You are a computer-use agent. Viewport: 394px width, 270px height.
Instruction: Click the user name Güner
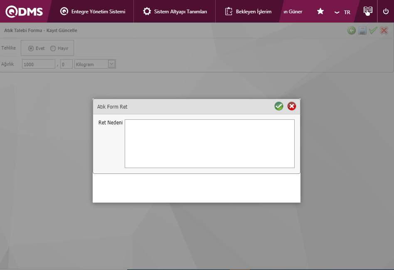(x=293, y=12)
